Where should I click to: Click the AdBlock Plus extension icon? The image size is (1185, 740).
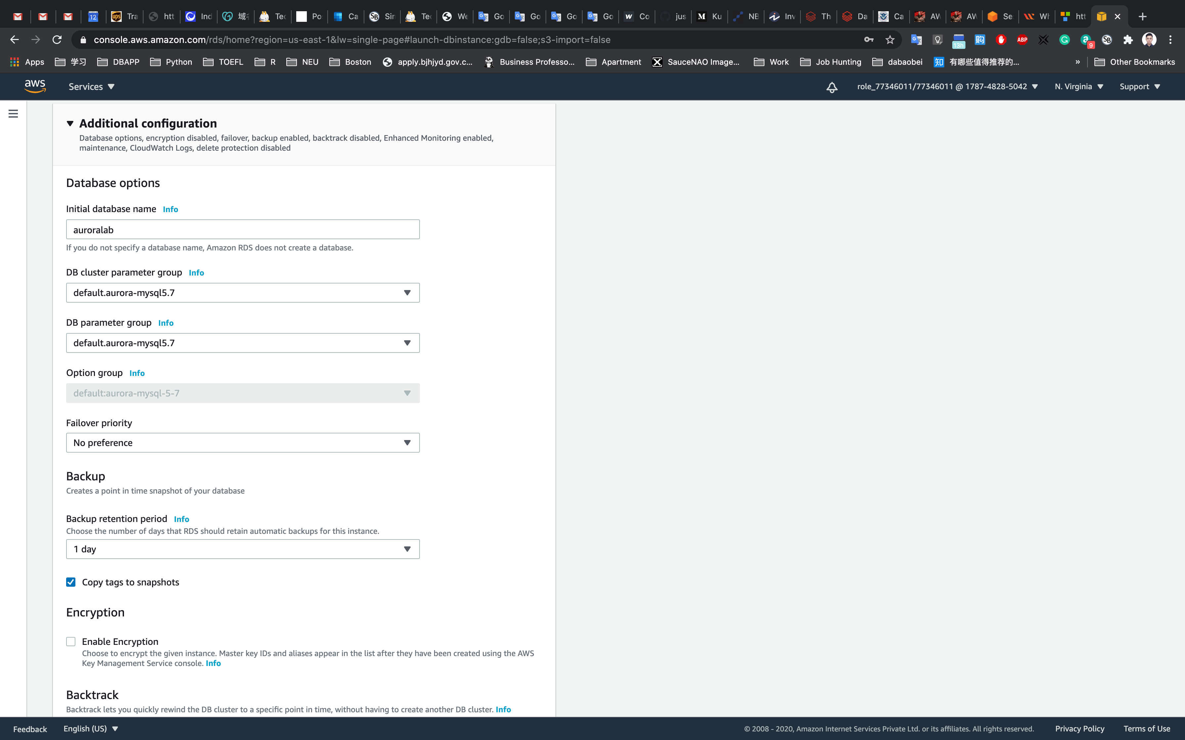[x=1022, y=40]
